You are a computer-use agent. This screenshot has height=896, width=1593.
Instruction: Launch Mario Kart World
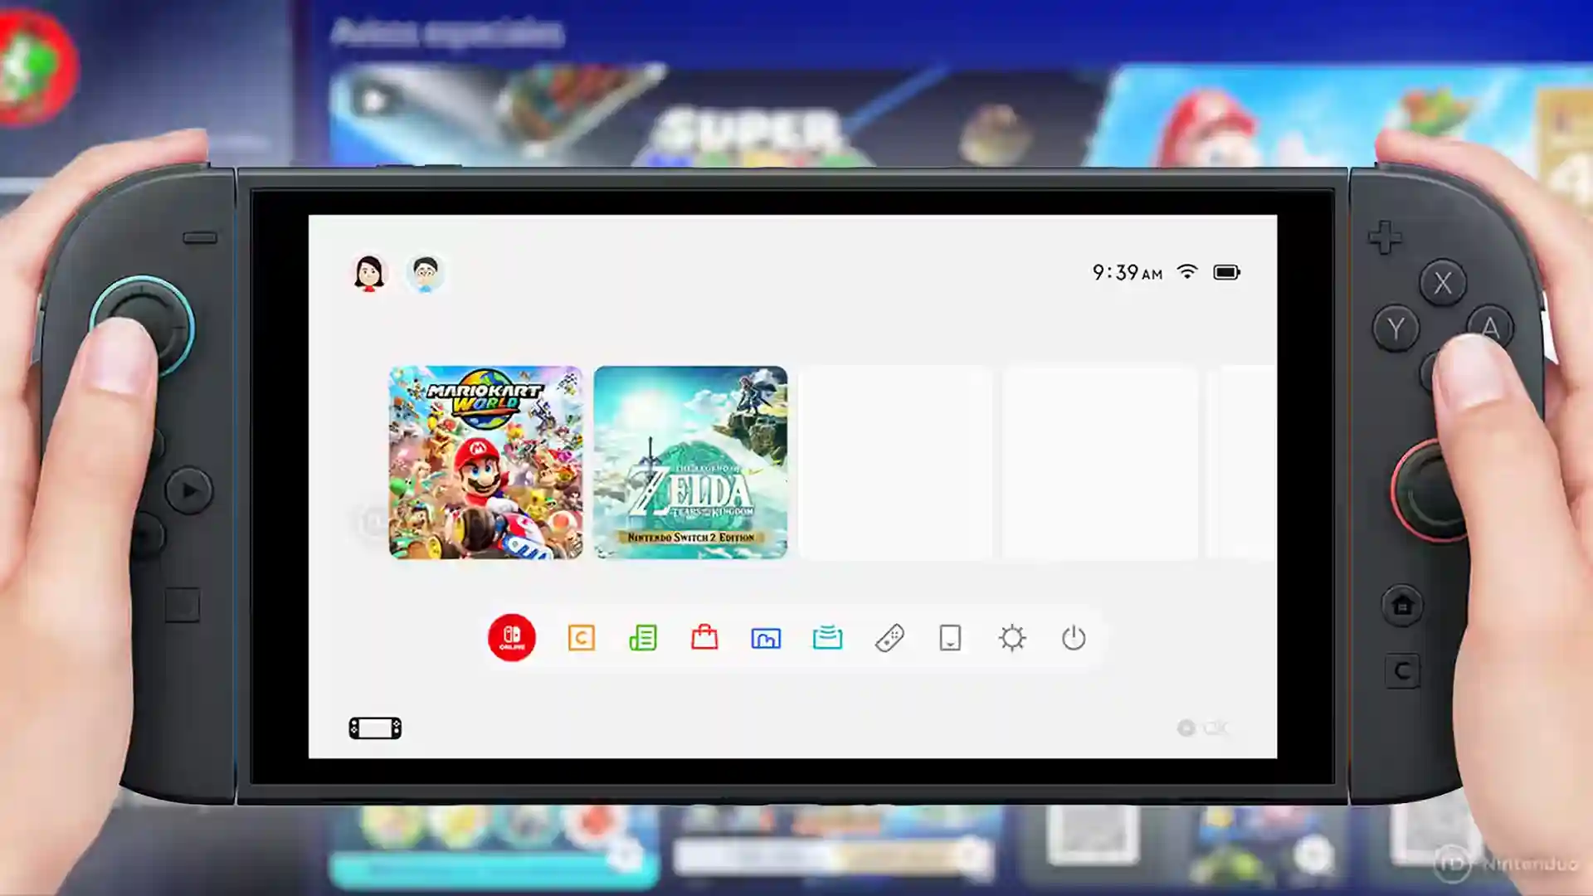[x=485, y=465]
